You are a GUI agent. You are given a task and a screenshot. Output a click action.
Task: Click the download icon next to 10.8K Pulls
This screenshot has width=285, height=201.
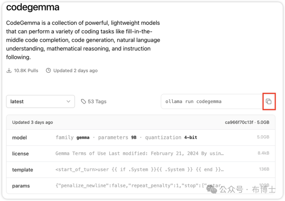(x=9, y=71)
